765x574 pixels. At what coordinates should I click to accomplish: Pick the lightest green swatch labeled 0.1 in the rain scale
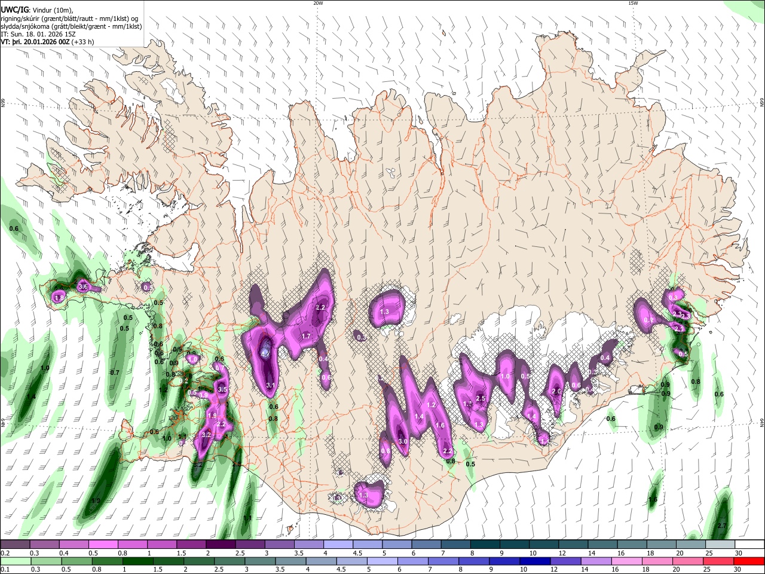pyautogui.click(x=15, y=561)
